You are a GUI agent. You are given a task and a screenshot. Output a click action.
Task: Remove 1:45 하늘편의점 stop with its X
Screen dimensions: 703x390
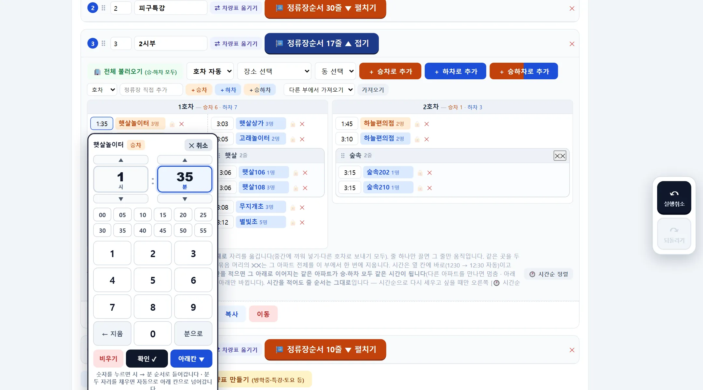(x=427, y=124)
